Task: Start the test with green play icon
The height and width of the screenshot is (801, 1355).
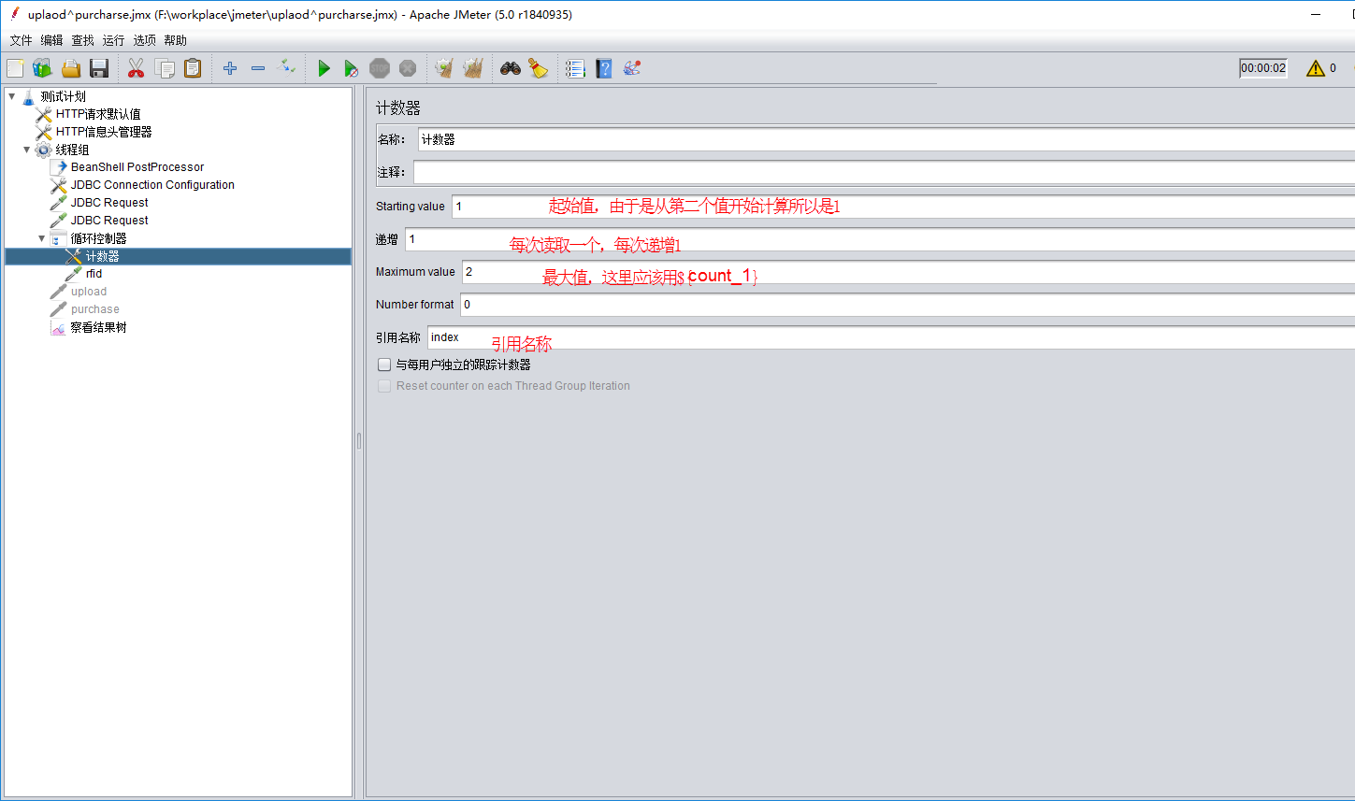Action: pos(324,68)
